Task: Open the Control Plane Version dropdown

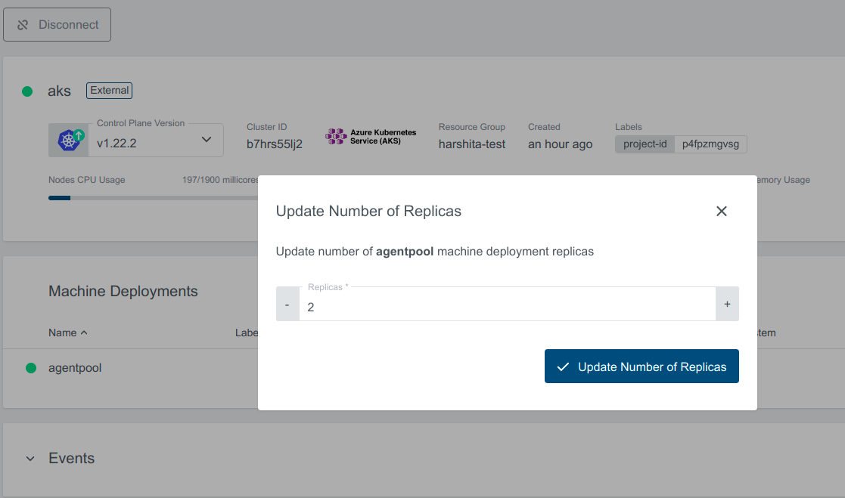Action: tap(205, 140)
